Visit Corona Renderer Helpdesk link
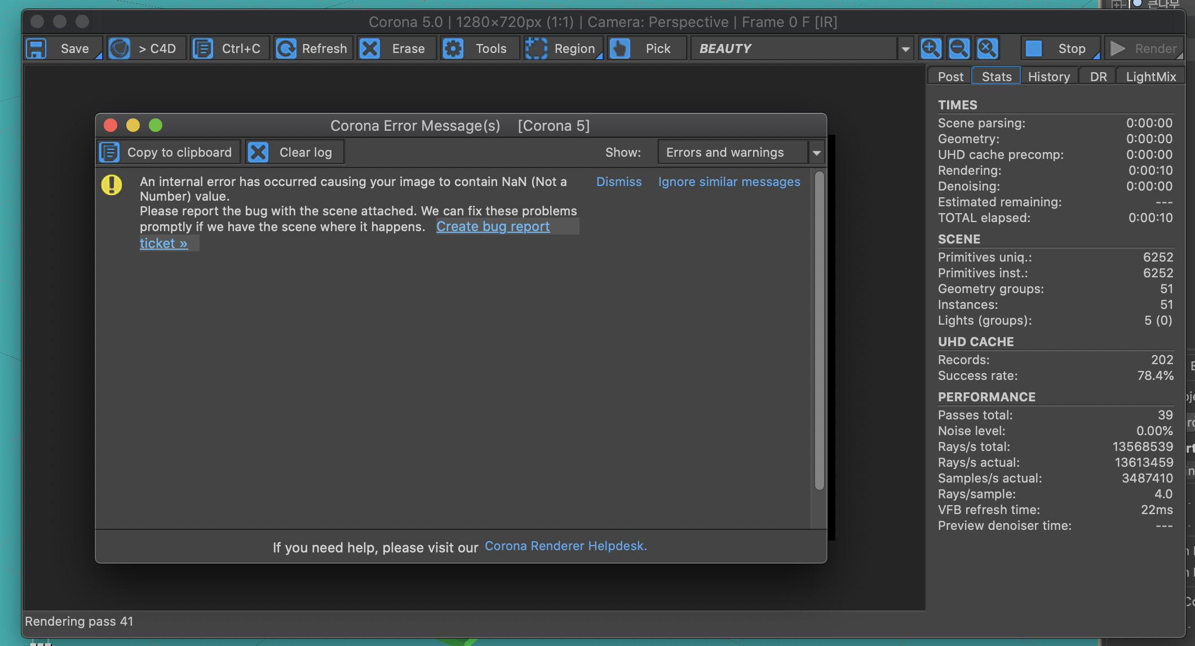Viewport: 1195px width, 646px height. click(566, 546)
